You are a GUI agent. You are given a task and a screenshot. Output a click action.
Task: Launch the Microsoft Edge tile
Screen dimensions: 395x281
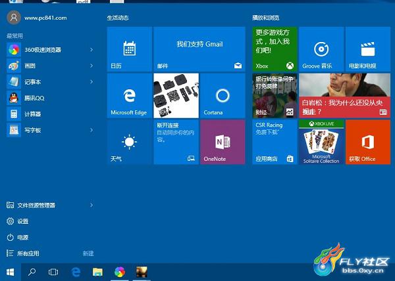coord(130,96)
